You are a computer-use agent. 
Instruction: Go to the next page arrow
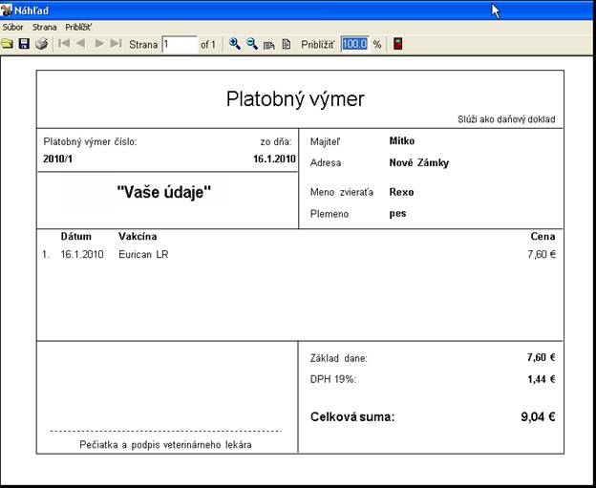[x=99, y=43]
